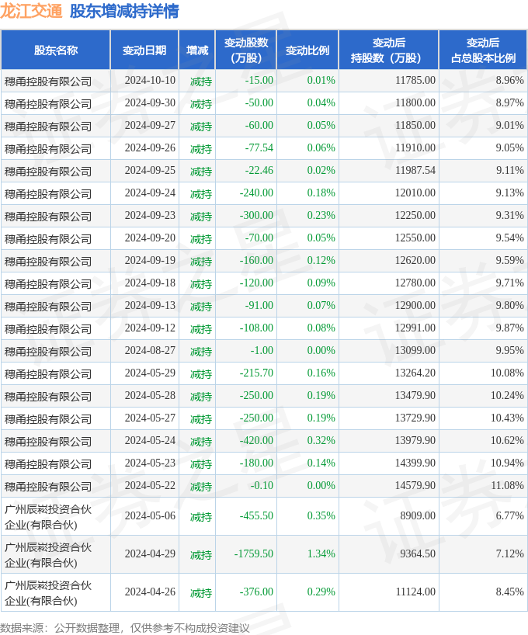528x635 pixels.
Task: Click percentage 9.54%
Action: [510, 238]
